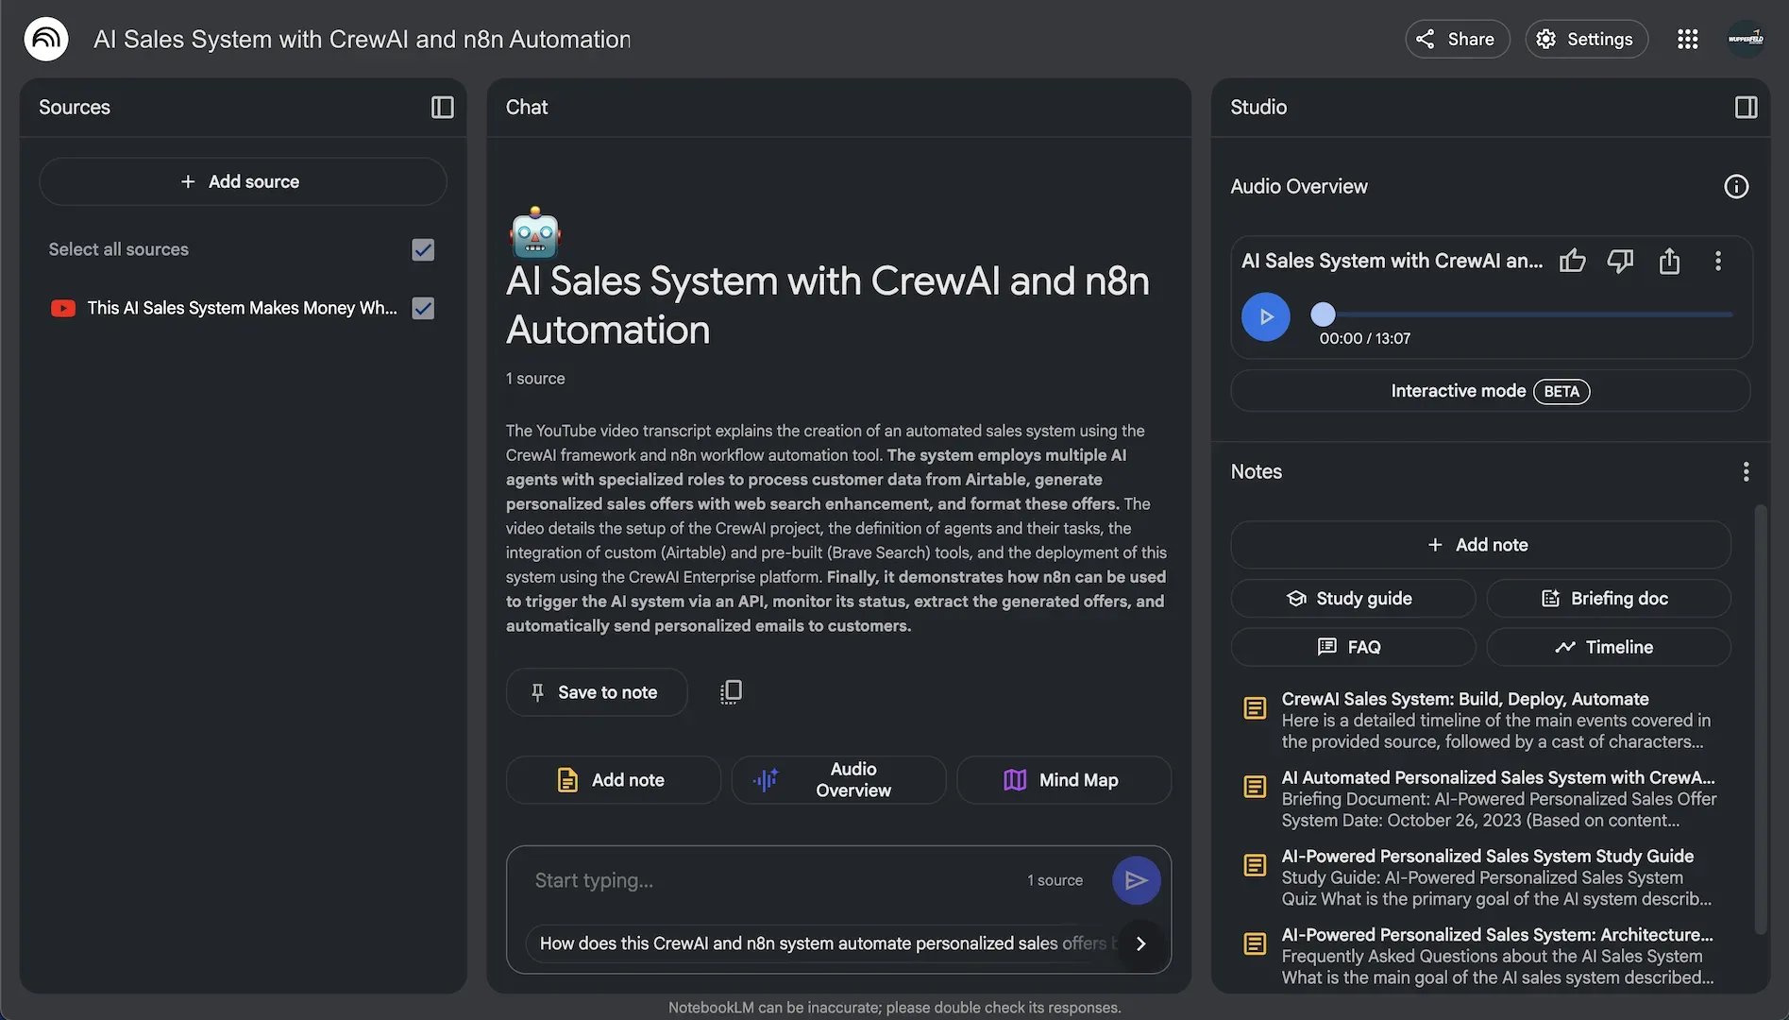
Task: Open Audio Overview info icon
Action: coord(1736,186)
